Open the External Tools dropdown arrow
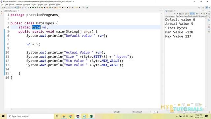The image size is (211, 119). click(x=45, y=8)
